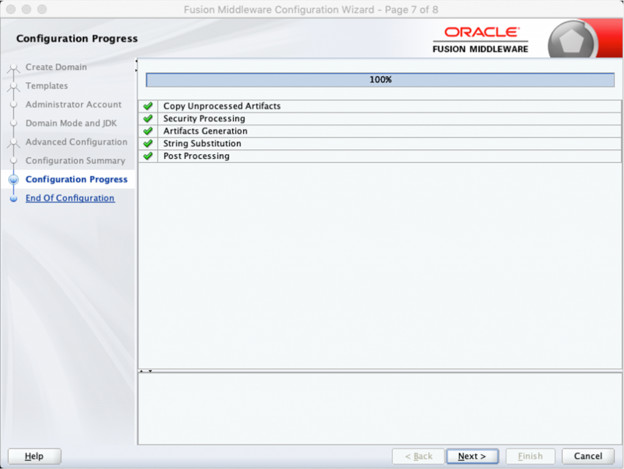Image resolution: width=624 pixels, height=469 pixels.
Task: Select the Configuration Summary step
Action: click(75, 161)
